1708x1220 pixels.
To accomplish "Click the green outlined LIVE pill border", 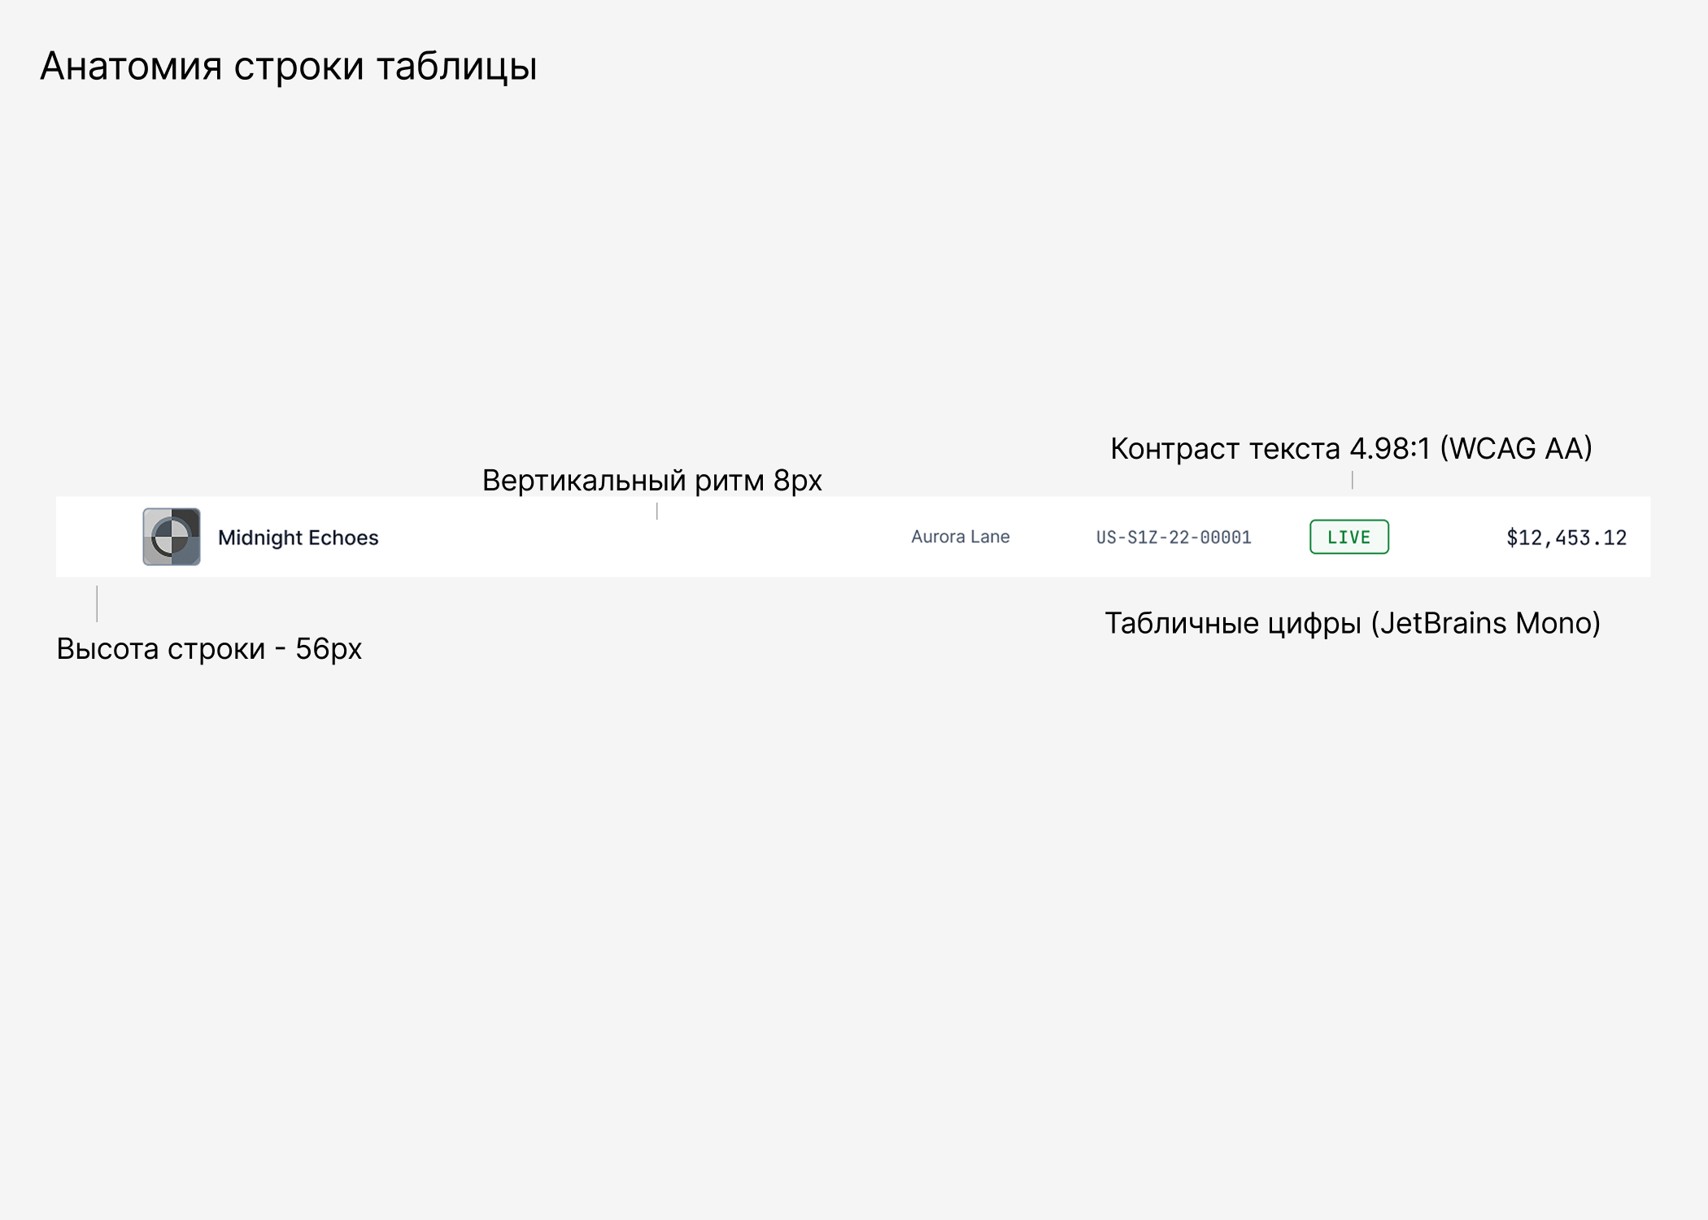I will 1348,522.
